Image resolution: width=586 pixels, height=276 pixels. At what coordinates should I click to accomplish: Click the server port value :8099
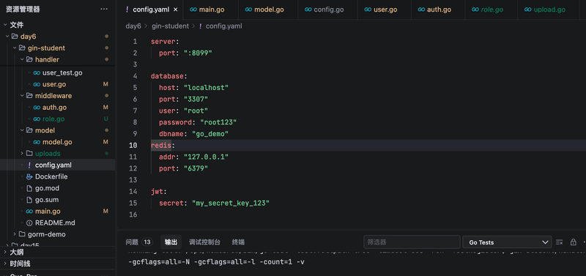(x=198, y=53)
